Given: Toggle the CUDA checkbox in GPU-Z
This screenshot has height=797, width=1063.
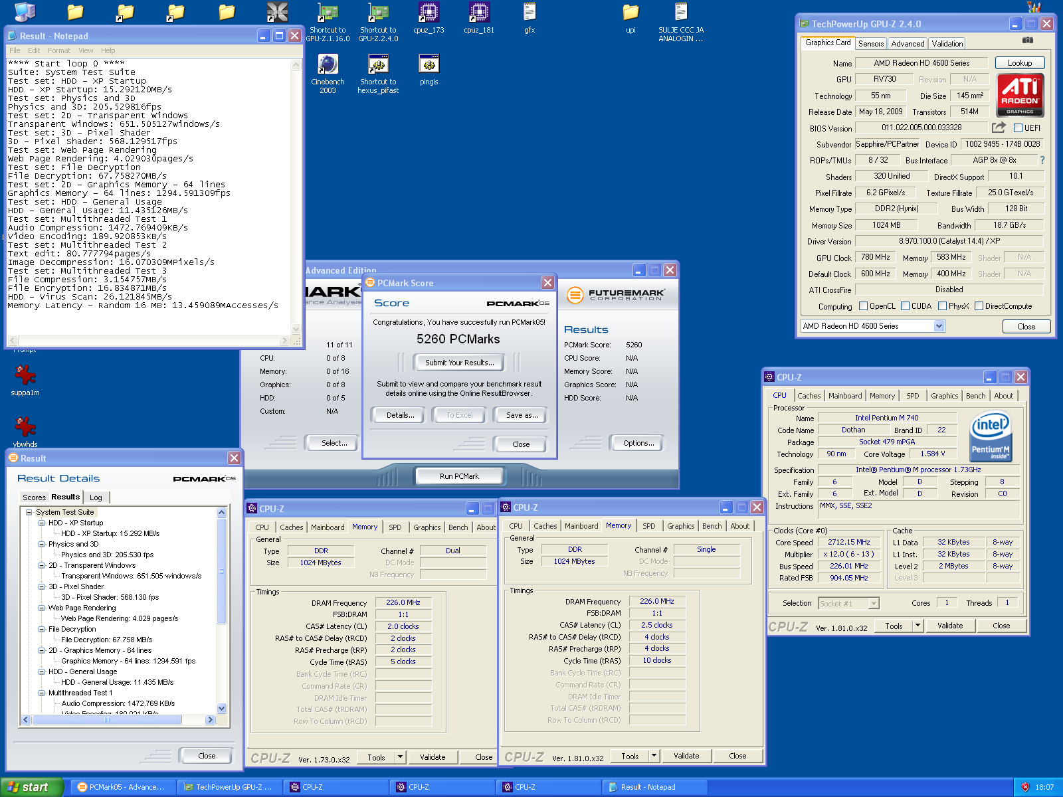Looking at the screenshot, I should pyautogui.click(x=905, y=306).
